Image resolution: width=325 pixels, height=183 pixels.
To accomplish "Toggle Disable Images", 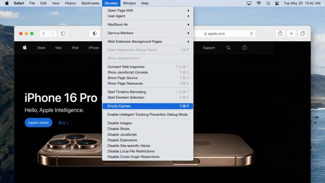I will [x=148, y=123].
